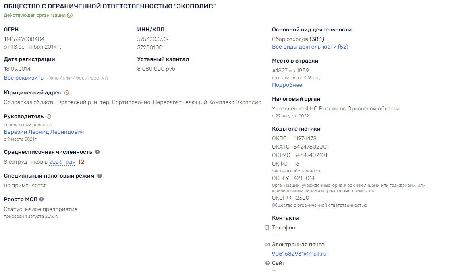Show help for Специальный налоговый режим
450x272 pixels.
(x=100, y=176)
